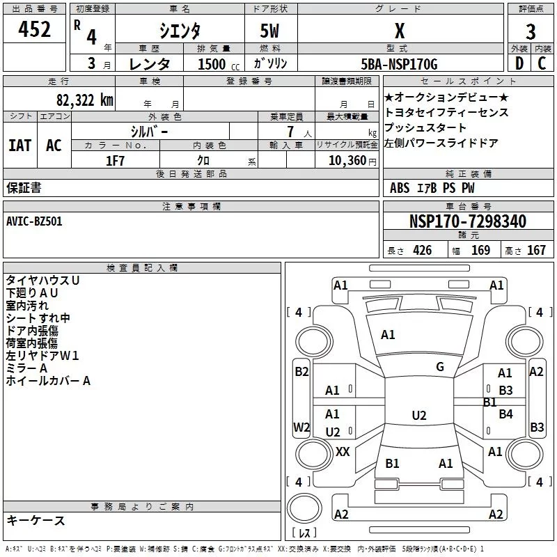
Task: Click the B4 damage mark on diagram
Action: click(505, 414)
